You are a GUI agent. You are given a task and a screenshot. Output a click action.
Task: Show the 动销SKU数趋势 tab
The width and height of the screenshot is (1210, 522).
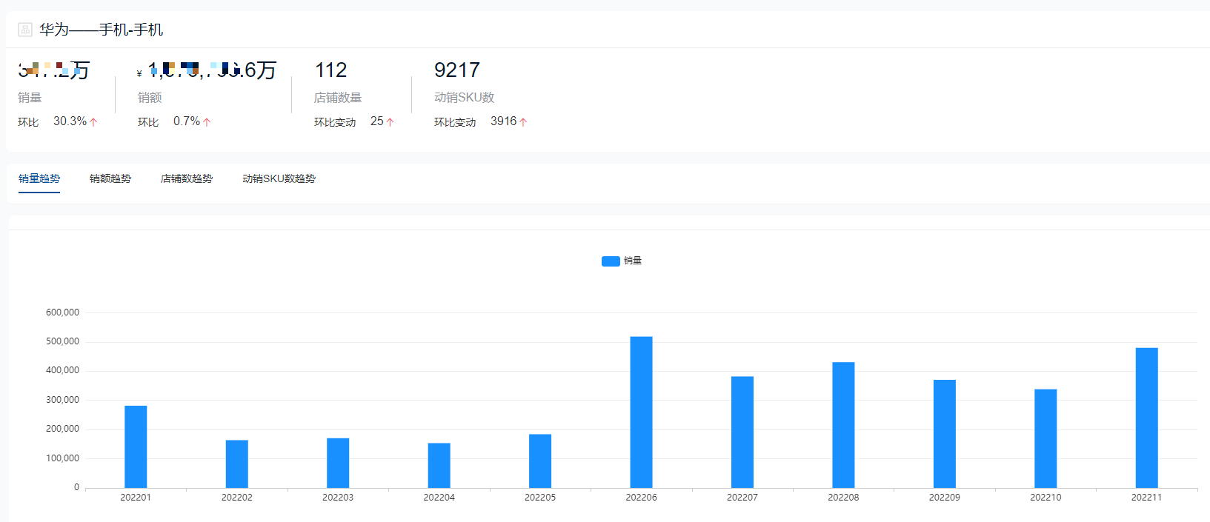pyautogui.click(x=279, y=178)
